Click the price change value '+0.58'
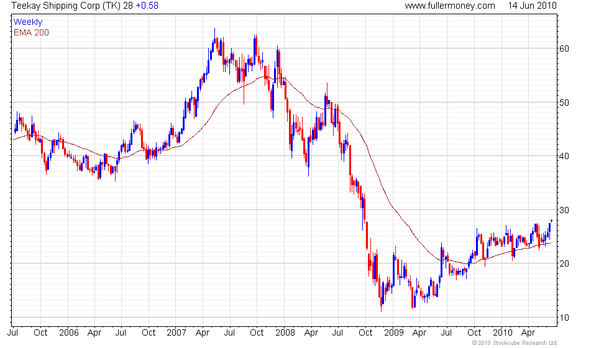This screenshot has height=348, width=609. coord(147,6)
